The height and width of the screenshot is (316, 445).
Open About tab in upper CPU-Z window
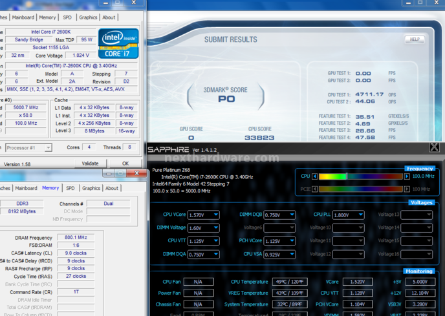click(x=109, y=17)
